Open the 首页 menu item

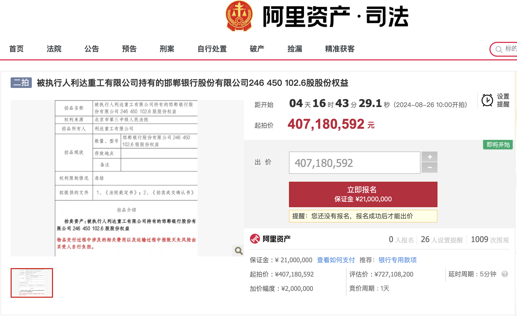point(16,49)
